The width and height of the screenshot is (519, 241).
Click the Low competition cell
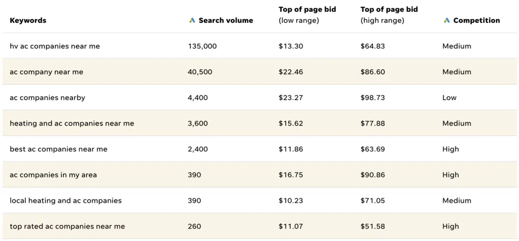click(449, 98)
